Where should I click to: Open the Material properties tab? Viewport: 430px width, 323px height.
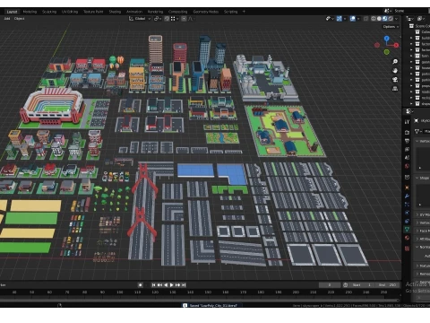pos(407,238)
